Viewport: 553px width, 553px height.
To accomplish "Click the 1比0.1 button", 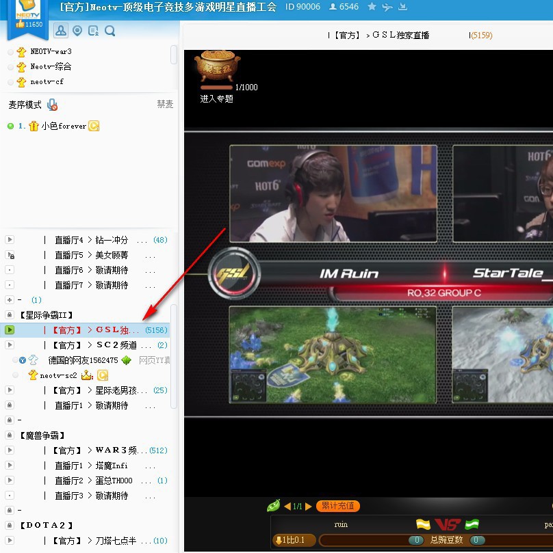I will (294, 540).
